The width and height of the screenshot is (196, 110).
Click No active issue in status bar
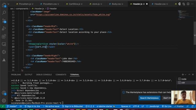tap(51, 106)
